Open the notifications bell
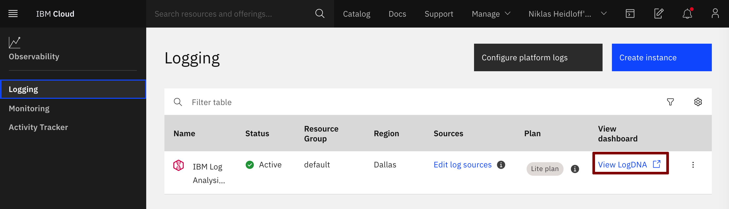Image resolution: width=729 pixels, height=209 pixels. click(x=687, y=14)
